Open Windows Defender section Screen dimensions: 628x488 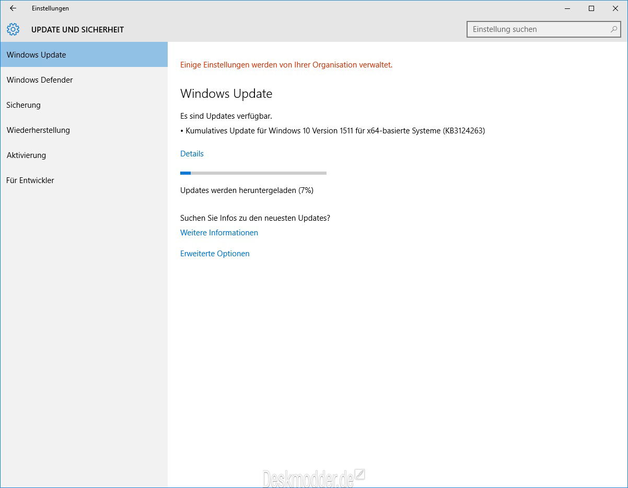84,80
